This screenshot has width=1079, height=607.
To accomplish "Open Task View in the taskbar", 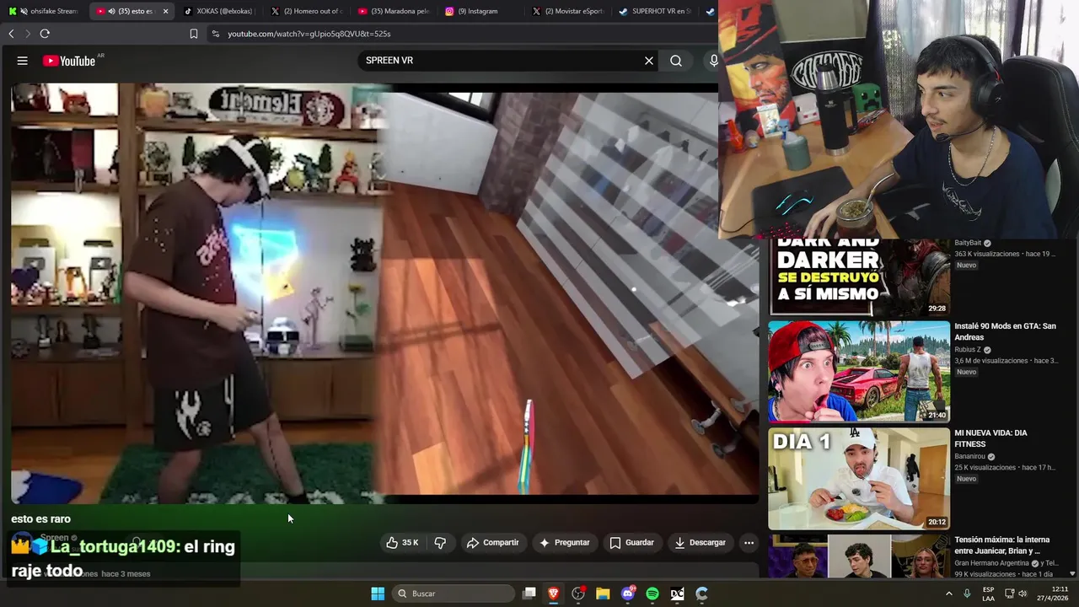I will (529, 594).
